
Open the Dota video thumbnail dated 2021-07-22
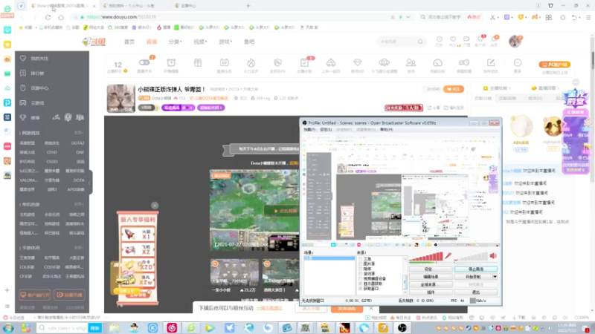(x=254, y=211)
